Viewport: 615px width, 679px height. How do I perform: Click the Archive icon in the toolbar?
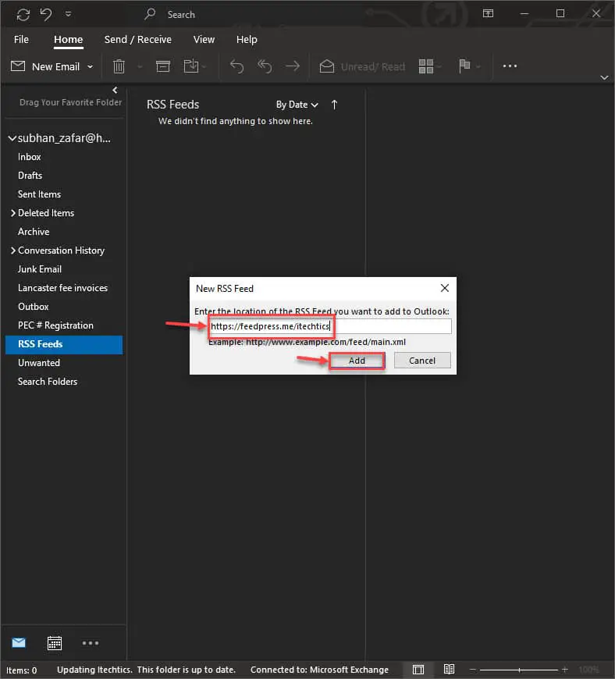[x=163, y=66]
